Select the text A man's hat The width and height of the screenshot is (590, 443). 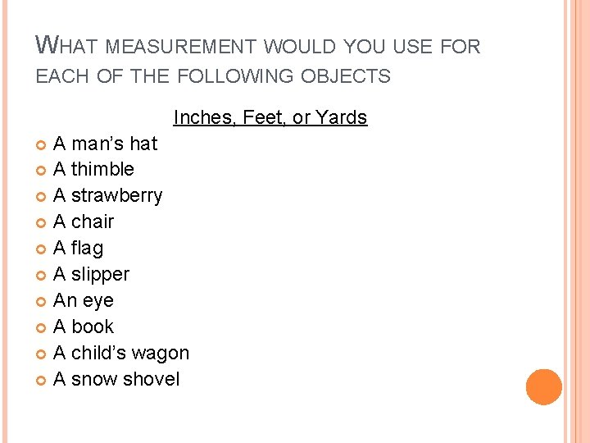105,144
